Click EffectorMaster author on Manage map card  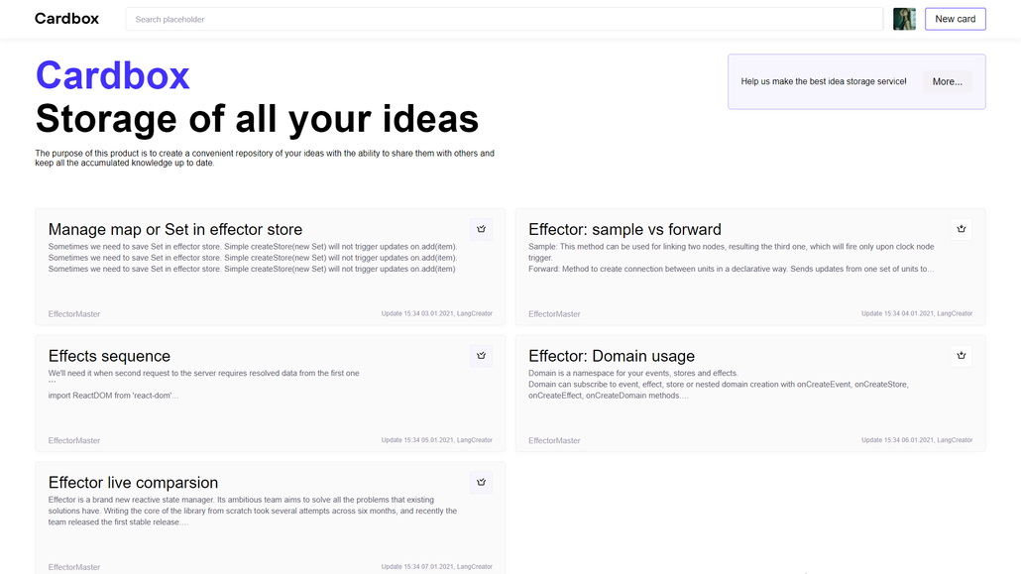pos(74,314)
